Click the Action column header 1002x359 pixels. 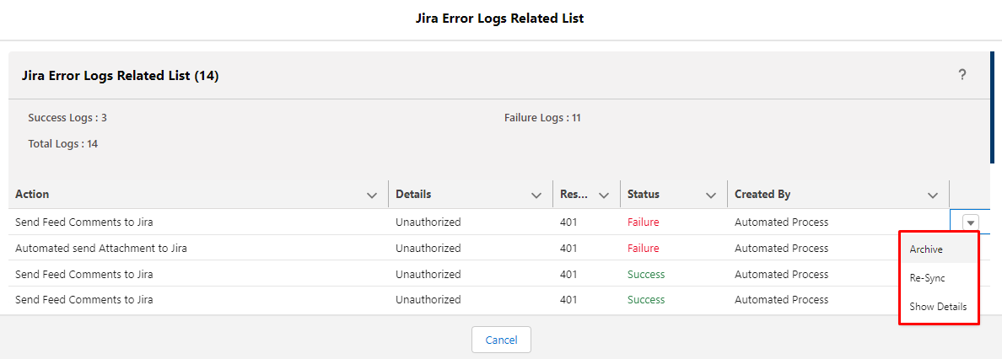pos(32,194)
